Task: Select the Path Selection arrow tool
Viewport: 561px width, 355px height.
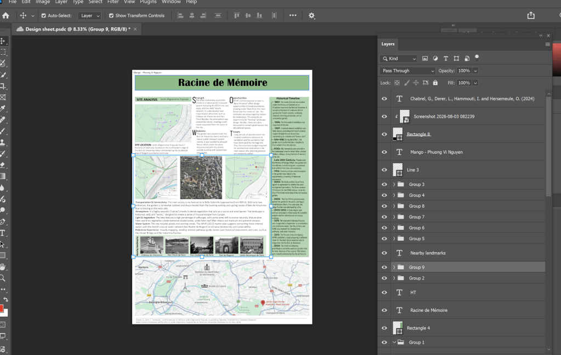Action: pyautogui.click(x=3, y=245)
